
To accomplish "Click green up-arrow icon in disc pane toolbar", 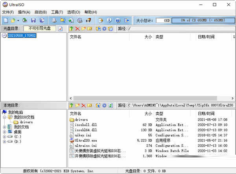I will (x=71, y=29).
